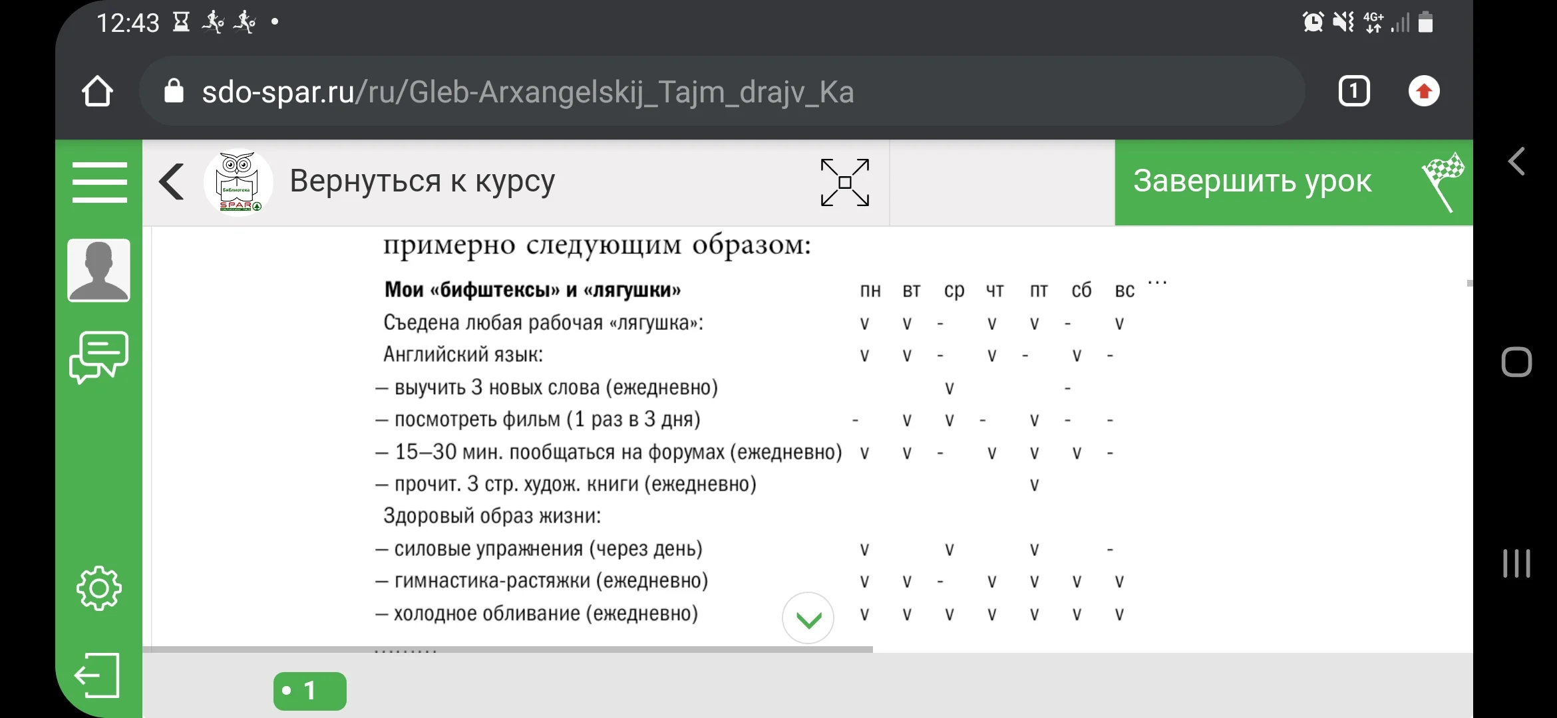Image resolution: width=1557 pixels, height=718 pixels.
Task: Open the hamburger menu in the sidebar
Action: coord(99,181)
